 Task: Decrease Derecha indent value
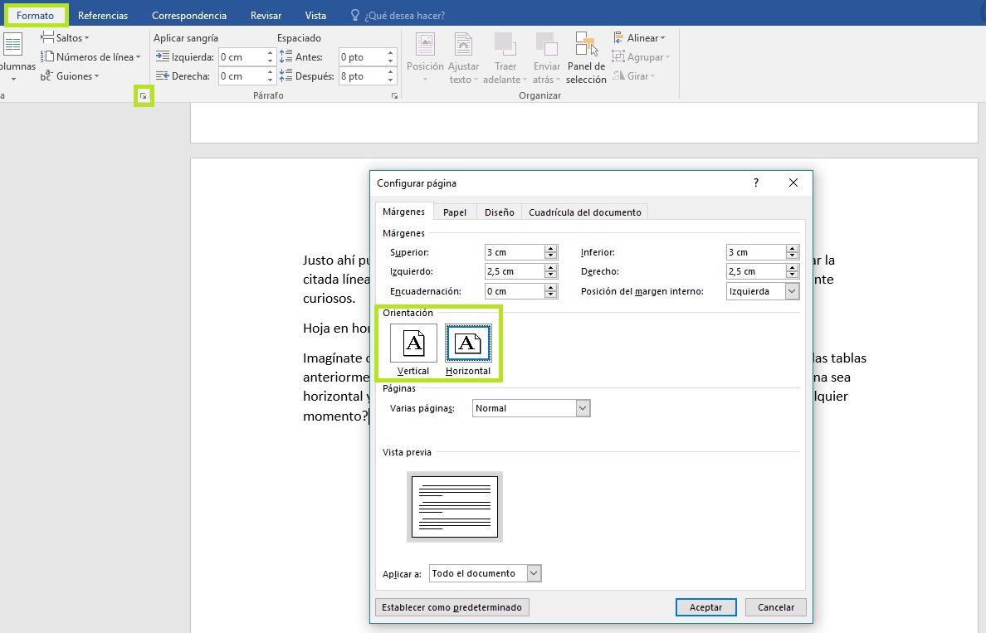271,80
